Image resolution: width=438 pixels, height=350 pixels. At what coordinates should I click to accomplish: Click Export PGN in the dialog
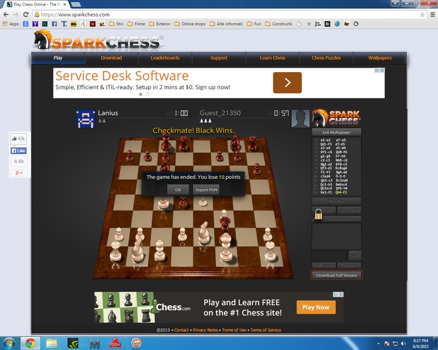pos(206,190)
